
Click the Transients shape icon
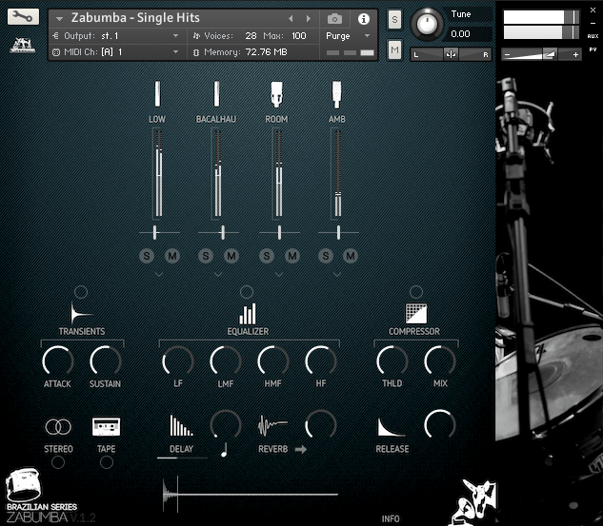pos(81,313)
